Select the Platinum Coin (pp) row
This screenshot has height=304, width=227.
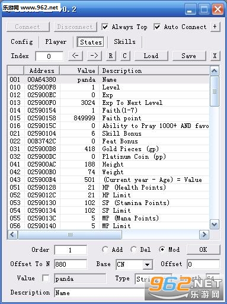(108, 156)
